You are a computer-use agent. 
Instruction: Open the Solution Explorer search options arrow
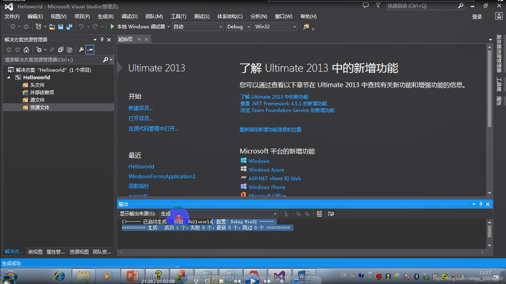[x=111, y=60]
